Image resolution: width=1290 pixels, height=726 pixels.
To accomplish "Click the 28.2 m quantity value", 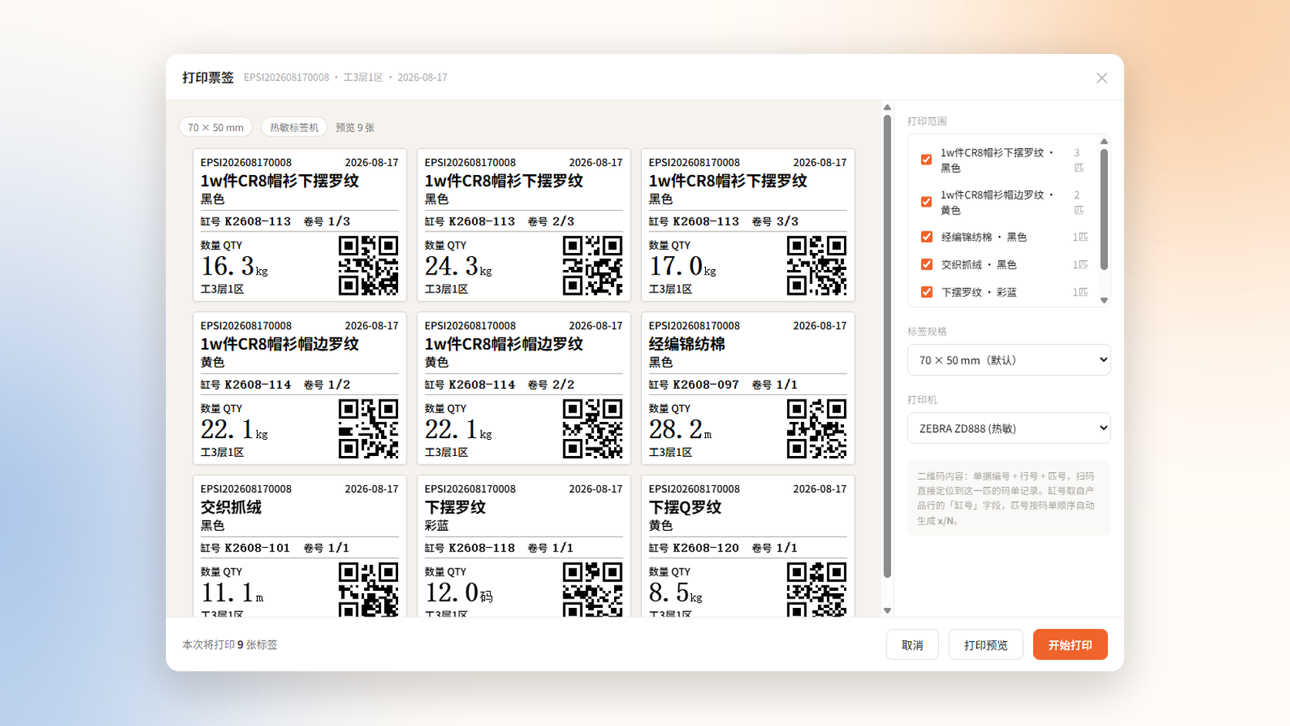I will (680, 430).
